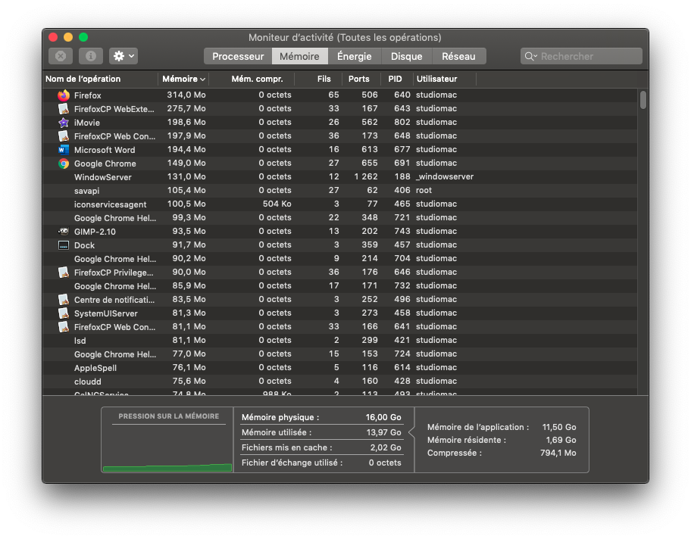Sort by PID column header
This screenshot has width=691, height=539.
[397, 79]
